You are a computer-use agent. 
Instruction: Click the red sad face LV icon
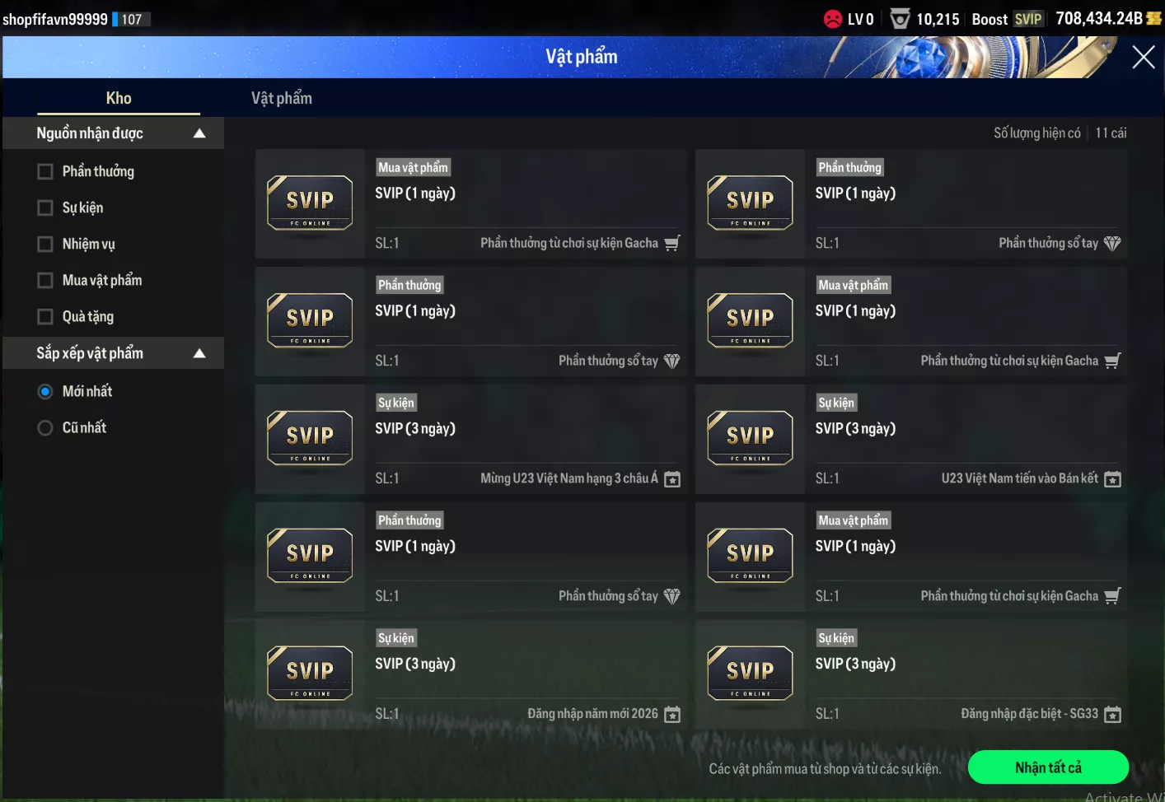pyautogui.click(x=833, y=18)
